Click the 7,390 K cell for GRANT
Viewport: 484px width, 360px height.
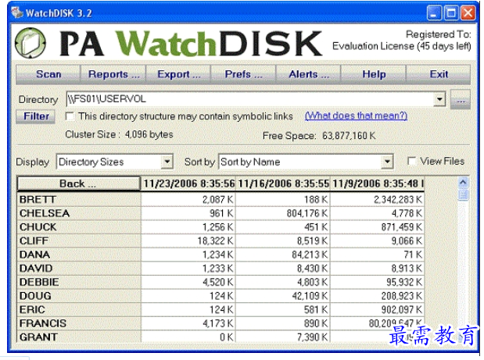[x=283, y=337]
